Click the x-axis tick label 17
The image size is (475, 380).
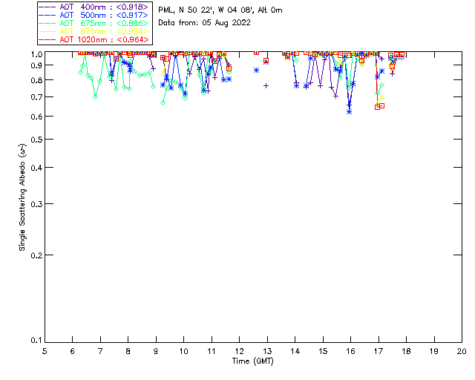(379, 351)
